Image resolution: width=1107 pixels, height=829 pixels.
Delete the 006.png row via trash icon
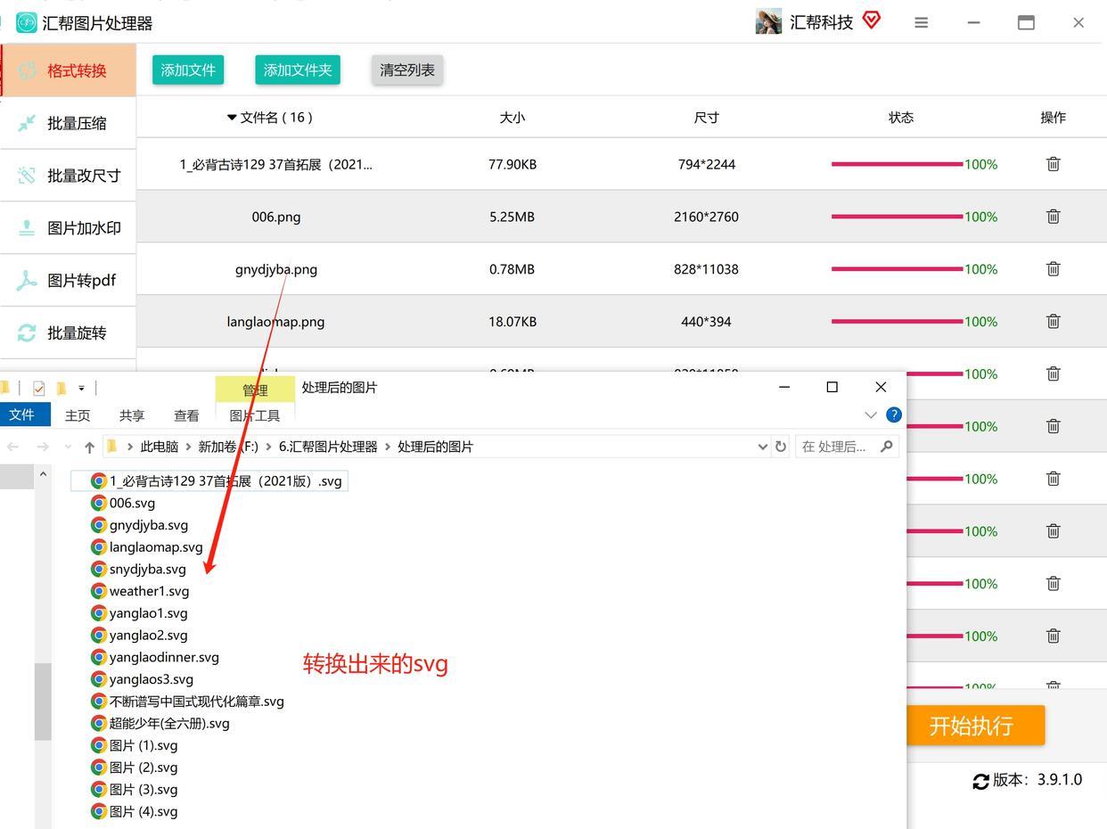tap(1053, 216)
